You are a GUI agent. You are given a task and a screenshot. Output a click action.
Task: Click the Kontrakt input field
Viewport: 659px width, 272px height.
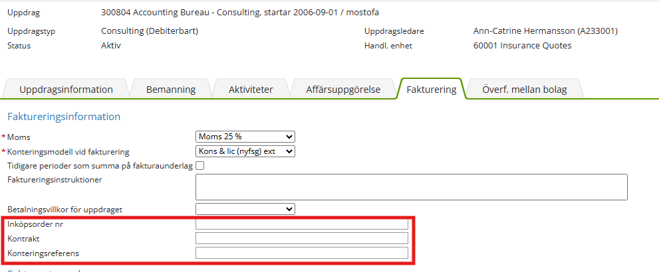301,238
